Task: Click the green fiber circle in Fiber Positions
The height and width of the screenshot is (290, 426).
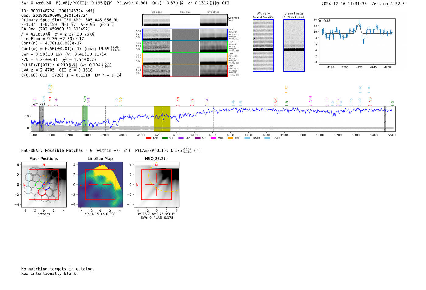Action: (40, 185)
